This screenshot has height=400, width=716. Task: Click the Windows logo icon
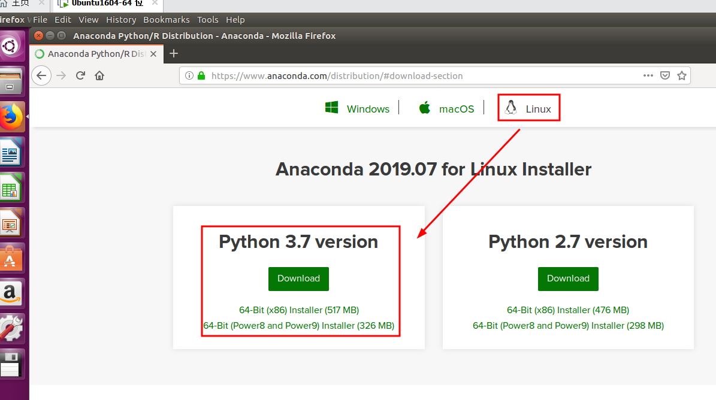tap(331, 108)
